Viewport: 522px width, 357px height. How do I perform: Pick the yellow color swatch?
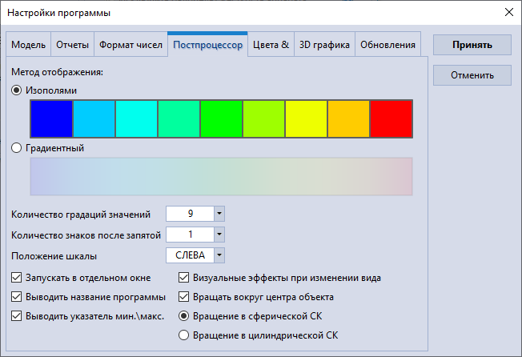point(307,118)
